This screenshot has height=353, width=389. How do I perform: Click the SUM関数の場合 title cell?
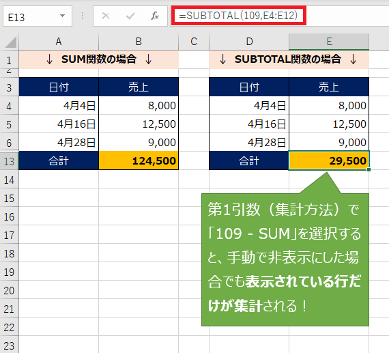tap(99, 59)
